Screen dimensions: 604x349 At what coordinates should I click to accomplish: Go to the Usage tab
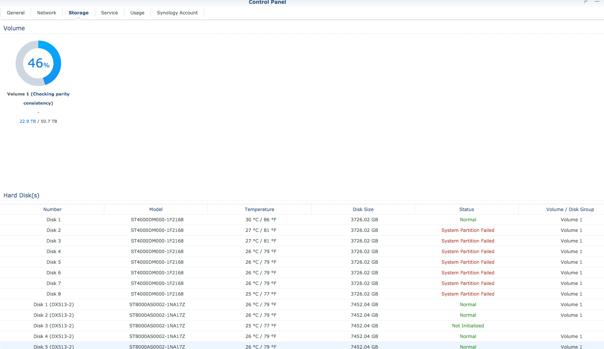tap(137, 13)
